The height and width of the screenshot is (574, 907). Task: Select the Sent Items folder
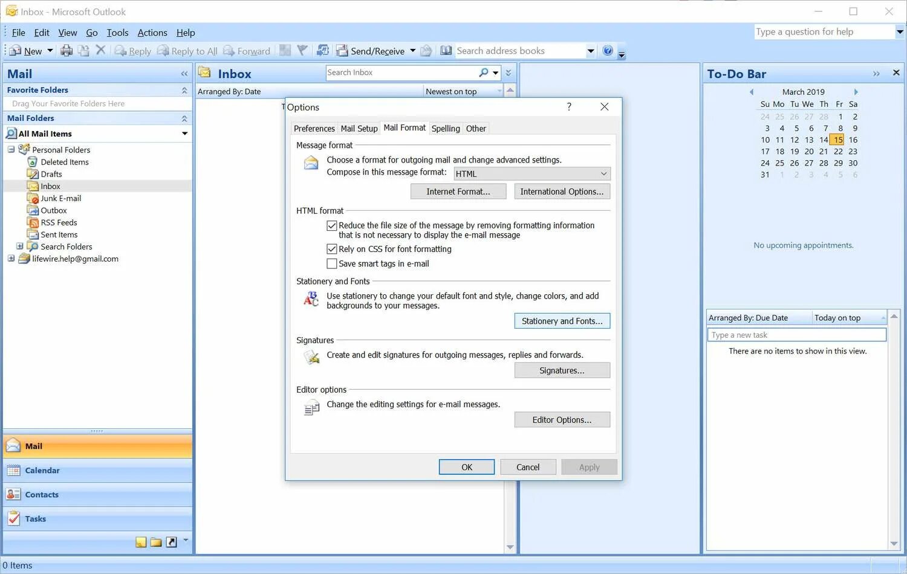(x=59, y=234)
